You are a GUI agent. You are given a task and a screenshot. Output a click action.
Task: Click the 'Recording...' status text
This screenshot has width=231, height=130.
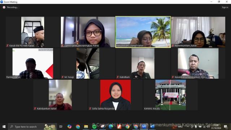(x=12, y=7)
